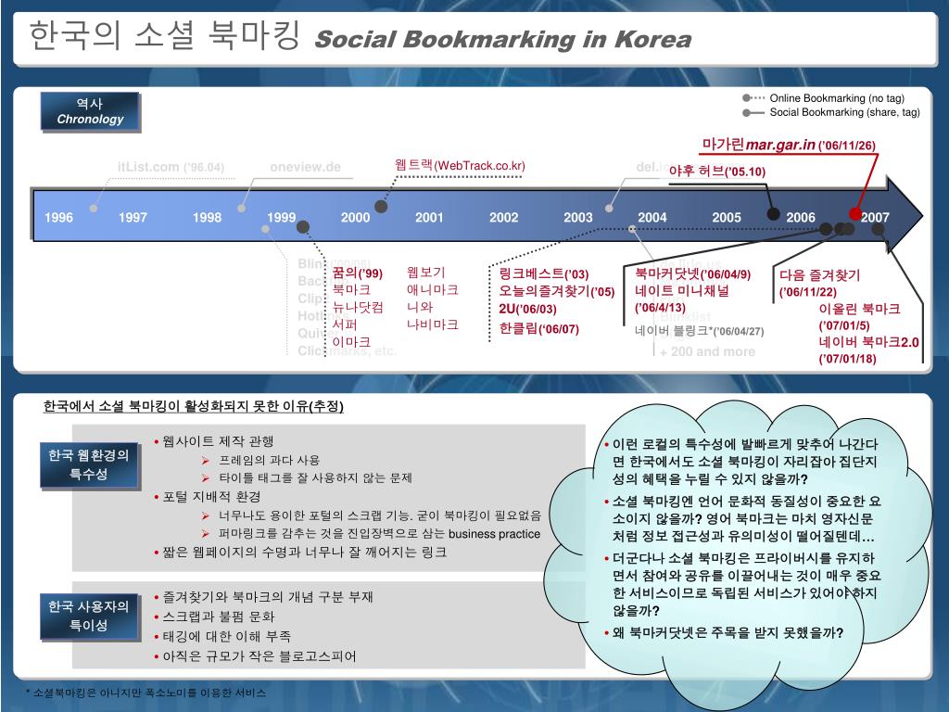Click the black Yahoo Hub timeline dot near 2006

(x=773, y=213)
